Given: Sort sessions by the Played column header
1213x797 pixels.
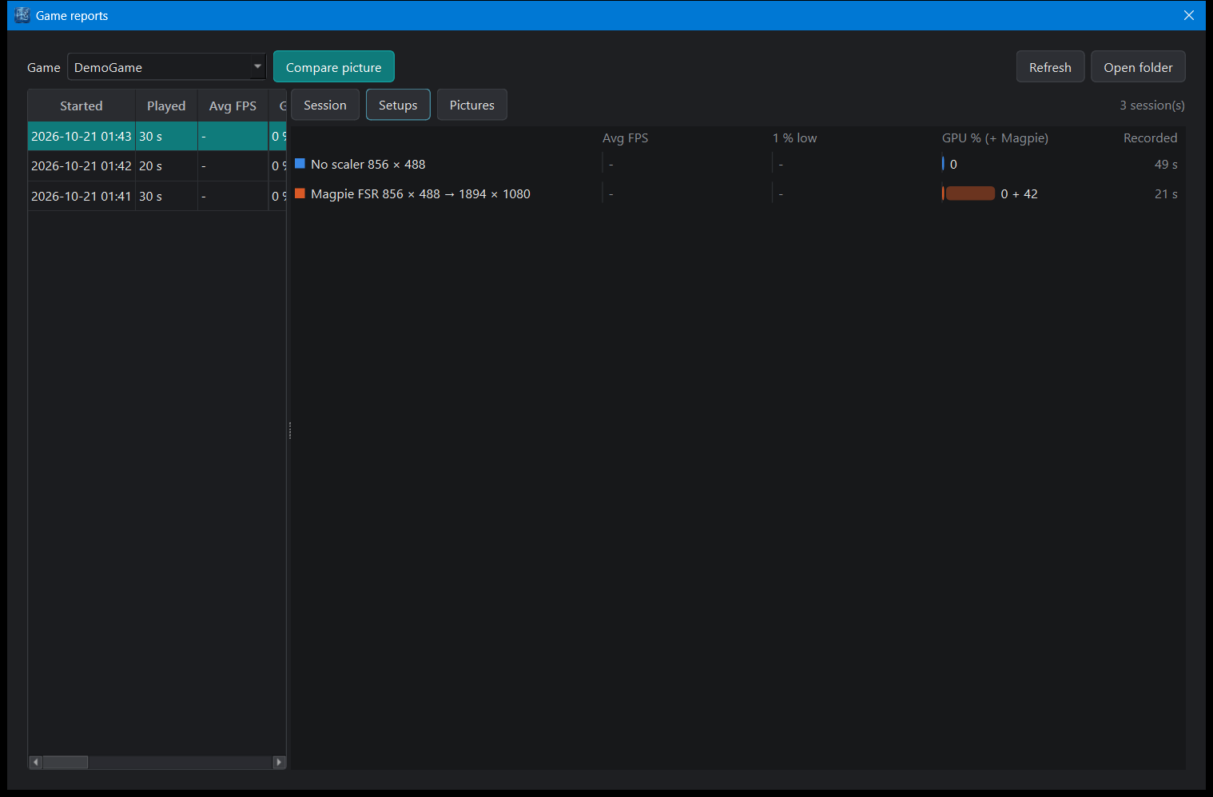Looking at the screenshot, I should coord(166,106).
